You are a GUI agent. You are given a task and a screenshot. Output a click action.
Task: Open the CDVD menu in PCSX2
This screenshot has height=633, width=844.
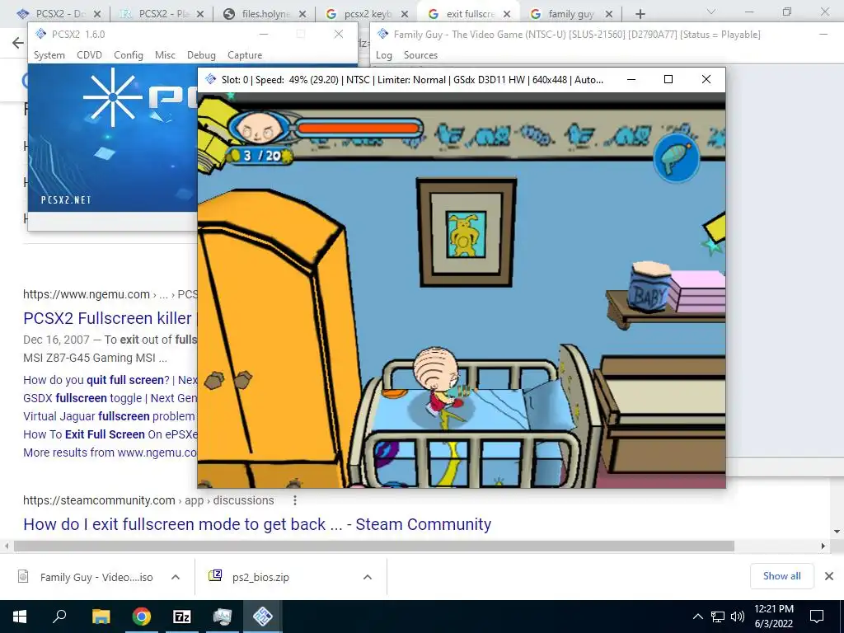click(x=89, y=55)
